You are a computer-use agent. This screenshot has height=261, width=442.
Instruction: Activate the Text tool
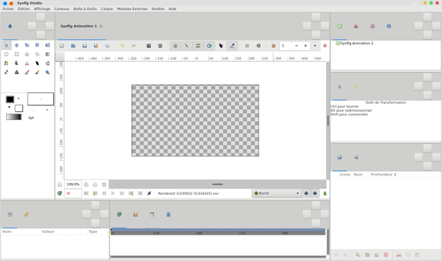pyautogui.click(x=17, y=72)
